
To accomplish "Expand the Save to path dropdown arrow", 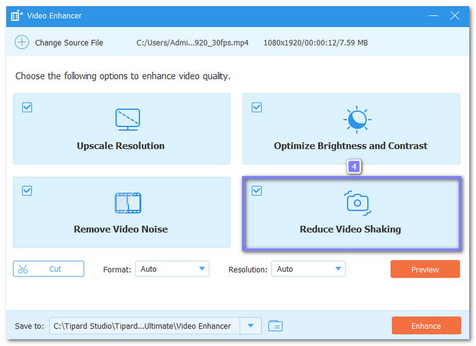I will (250, 326).
